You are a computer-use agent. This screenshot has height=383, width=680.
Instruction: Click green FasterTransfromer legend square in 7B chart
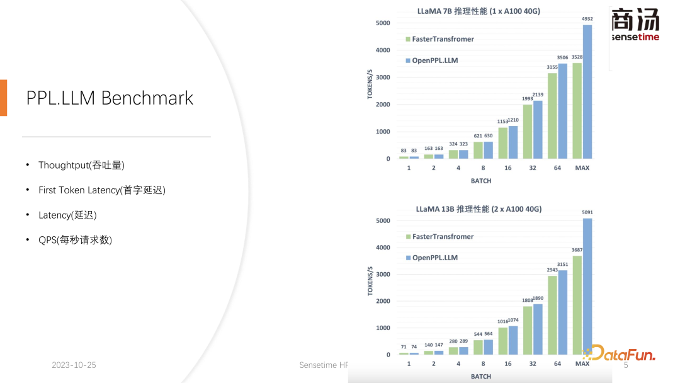pos(407,39)
